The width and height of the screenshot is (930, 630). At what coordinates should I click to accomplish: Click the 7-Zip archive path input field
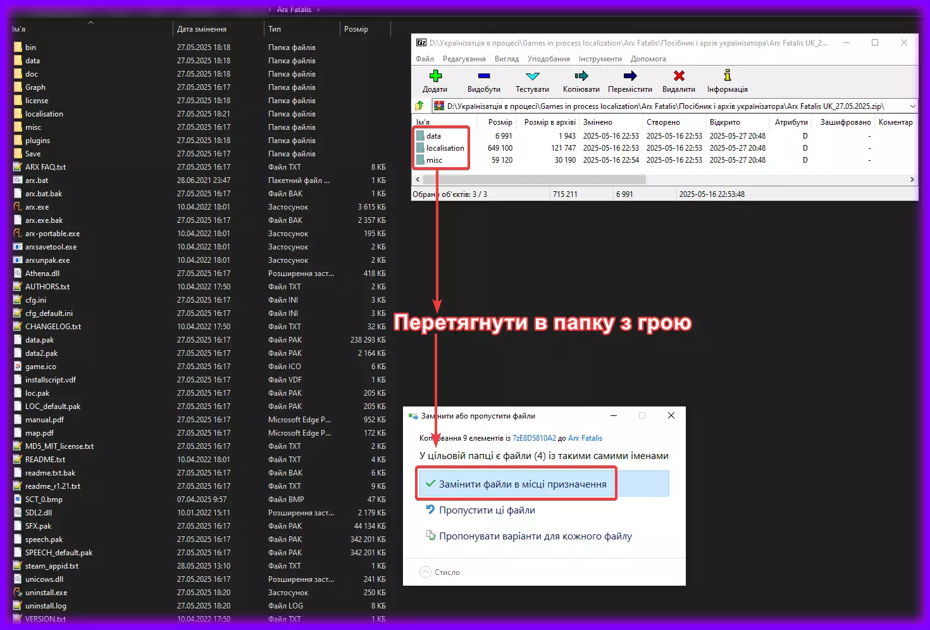(669, 106)
